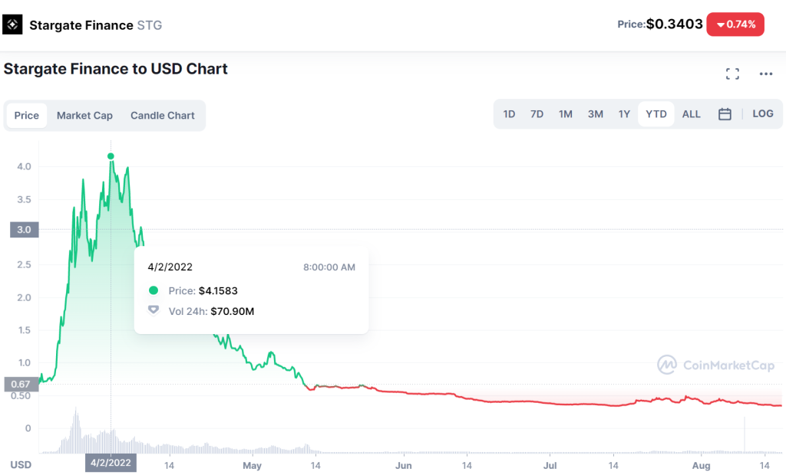Click the green peak marker dot on chart
Image resolution: width=786 pixels, height=475 pixels.
(x=111, y=156)
